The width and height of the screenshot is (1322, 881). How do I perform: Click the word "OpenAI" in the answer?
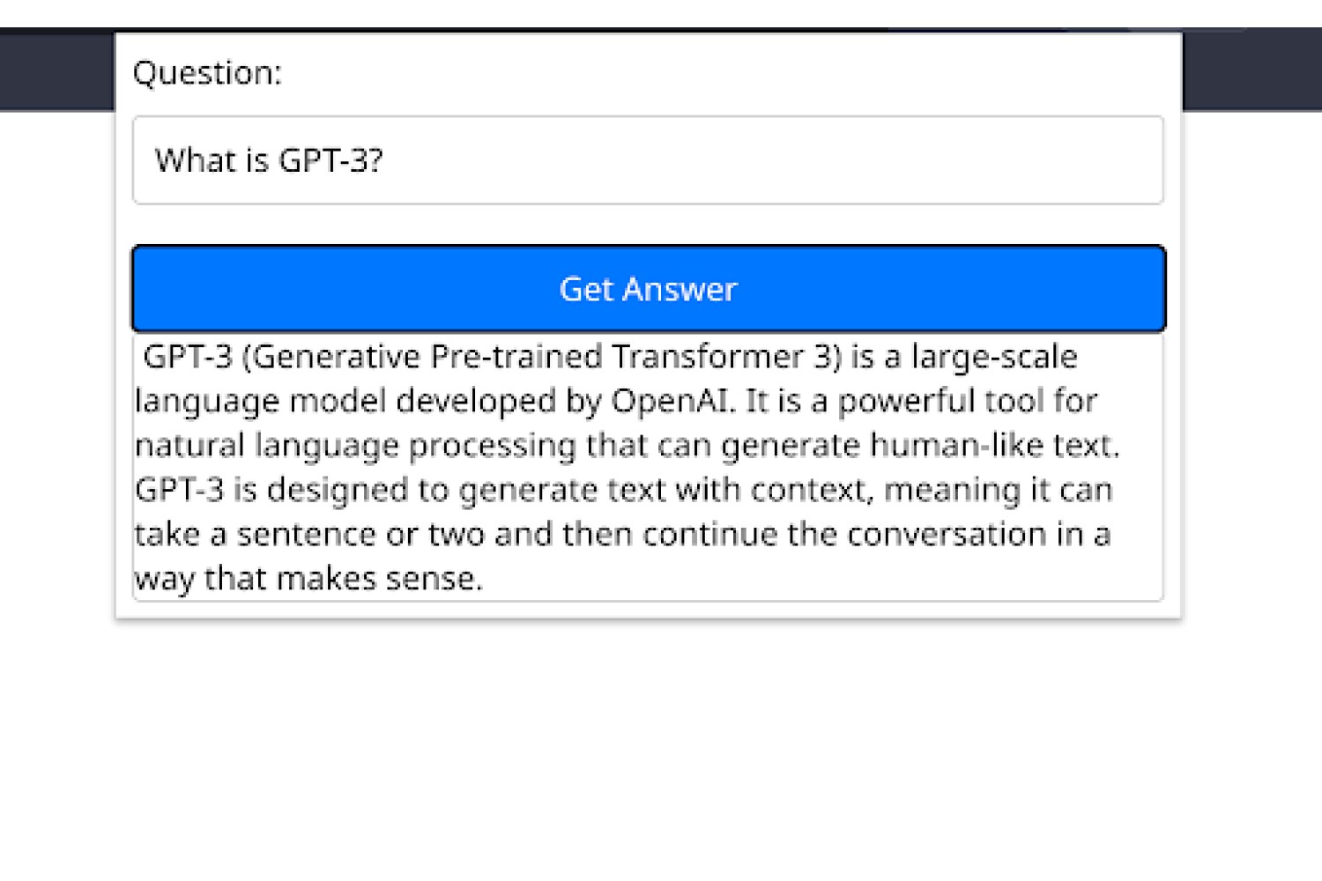pyautogui.click(x=672, y=401)
